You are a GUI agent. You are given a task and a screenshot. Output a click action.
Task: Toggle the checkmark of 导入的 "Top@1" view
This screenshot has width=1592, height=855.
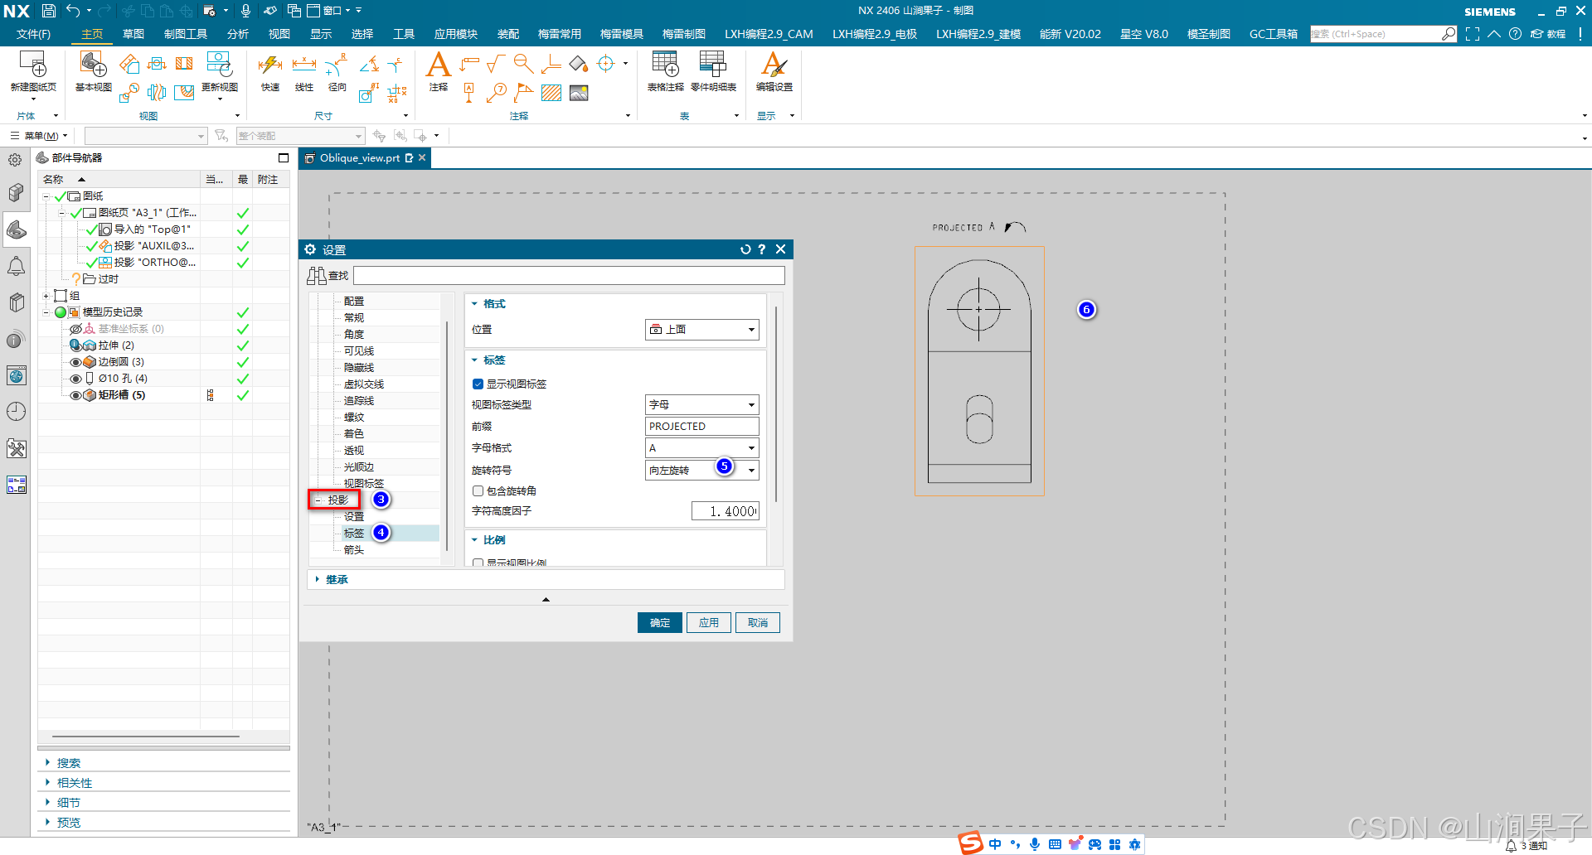91,229
